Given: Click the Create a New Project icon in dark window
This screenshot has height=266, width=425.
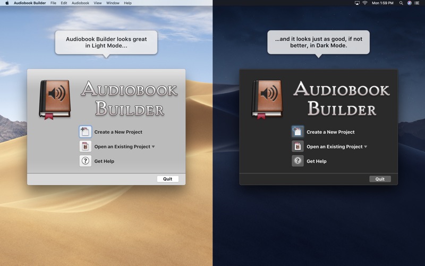Looking at the screenshot, I should (x=297, y=131).
